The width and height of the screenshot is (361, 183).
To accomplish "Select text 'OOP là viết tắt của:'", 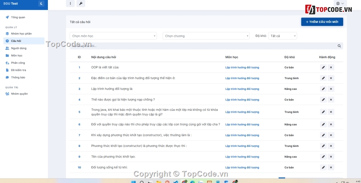I will (105, 67).
